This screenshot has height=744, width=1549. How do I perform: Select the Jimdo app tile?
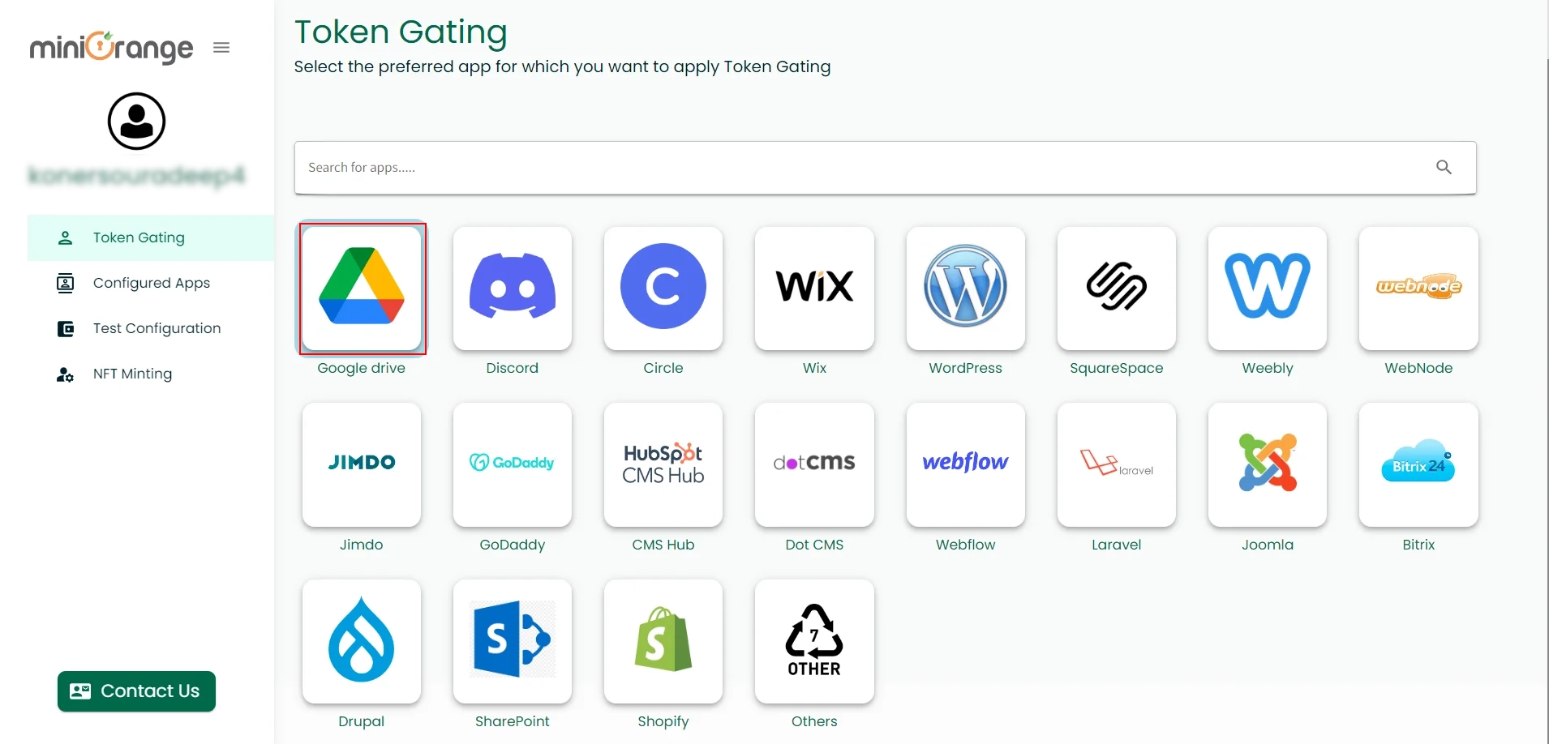point(362,465)
